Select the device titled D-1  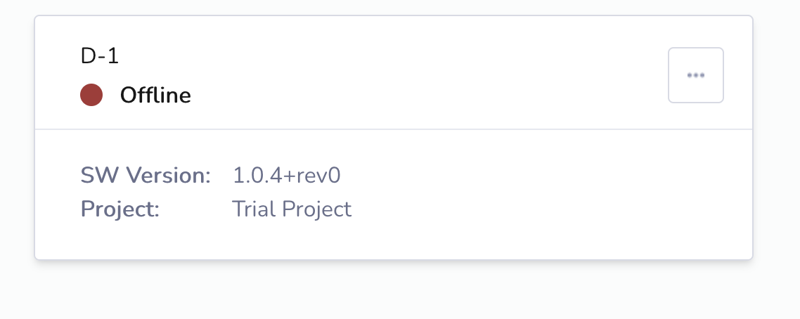click(100, 56)
